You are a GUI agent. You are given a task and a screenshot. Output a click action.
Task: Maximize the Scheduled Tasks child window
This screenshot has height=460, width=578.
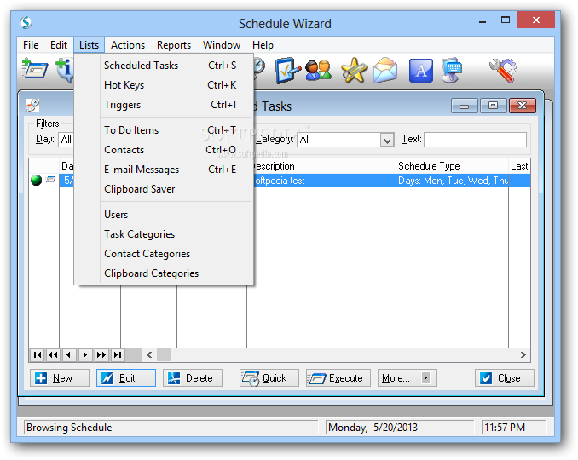coord(493,106)
